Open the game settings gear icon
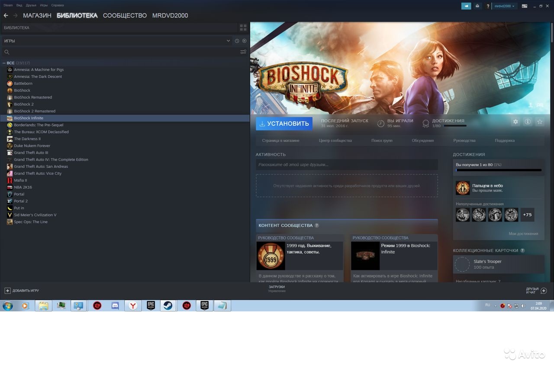This screenshot has width=554, height=369. 515,122
